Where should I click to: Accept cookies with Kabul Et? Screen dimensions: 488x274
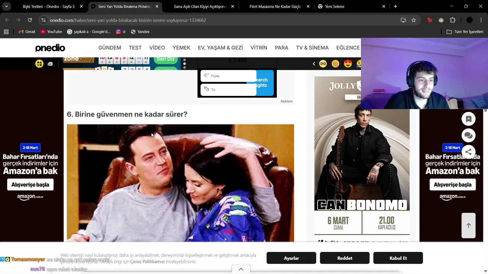pos(398,258)
